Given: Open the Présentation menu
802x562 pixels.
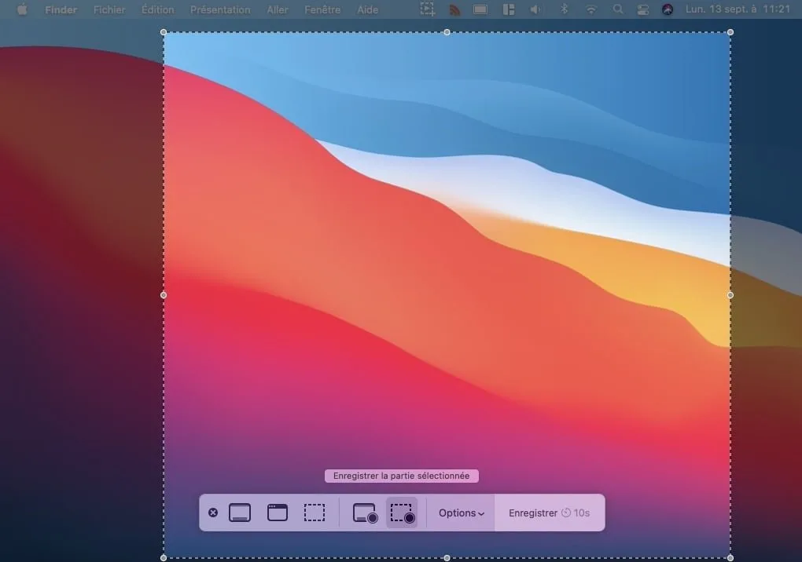Looking at the screenshot, I should point(220,9).
